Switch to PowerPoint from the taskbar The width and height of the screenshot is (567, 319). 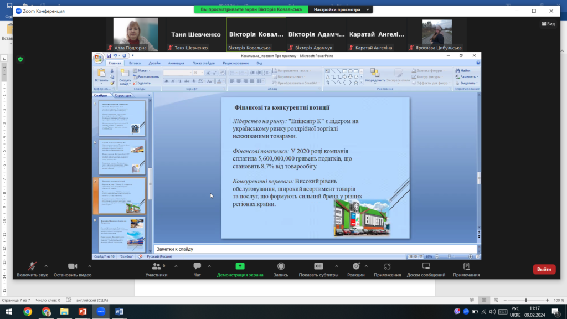coord(83,311)
